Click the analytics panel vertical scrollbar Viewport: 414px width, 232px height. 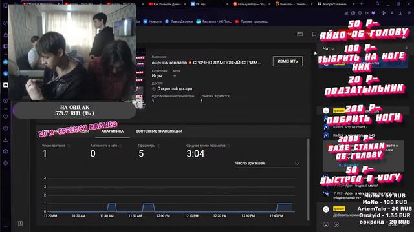[x=308, y=179]
